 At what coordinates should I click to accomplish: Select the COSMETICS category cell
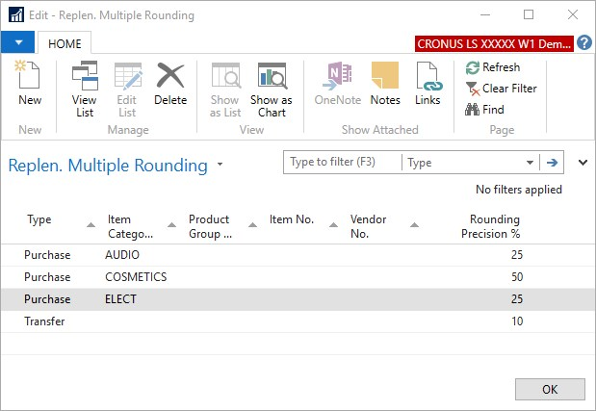(x=136, y=277)
